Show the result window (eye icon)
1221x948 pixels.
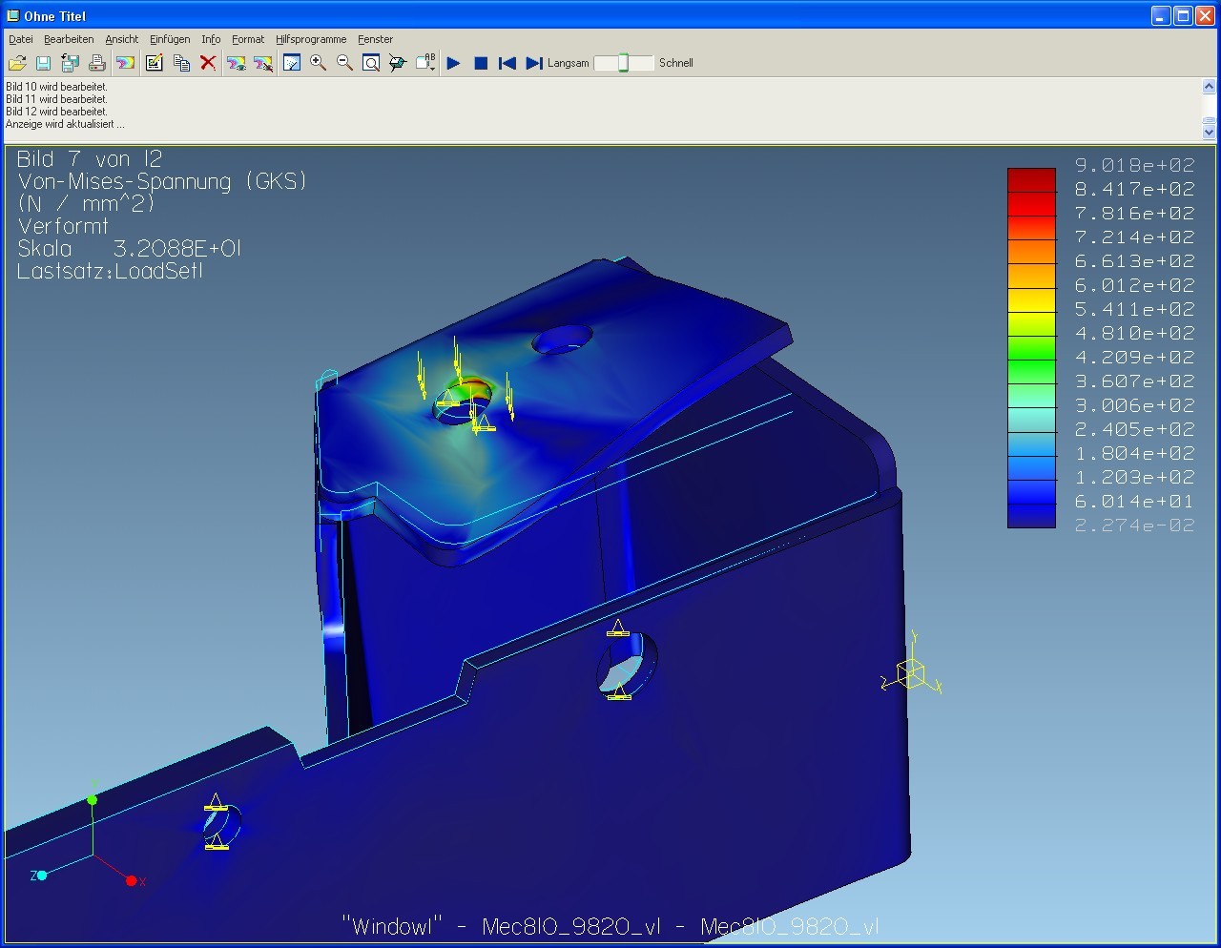237,63
